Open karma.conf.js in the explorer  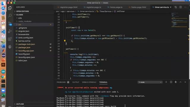pos(24,41)
